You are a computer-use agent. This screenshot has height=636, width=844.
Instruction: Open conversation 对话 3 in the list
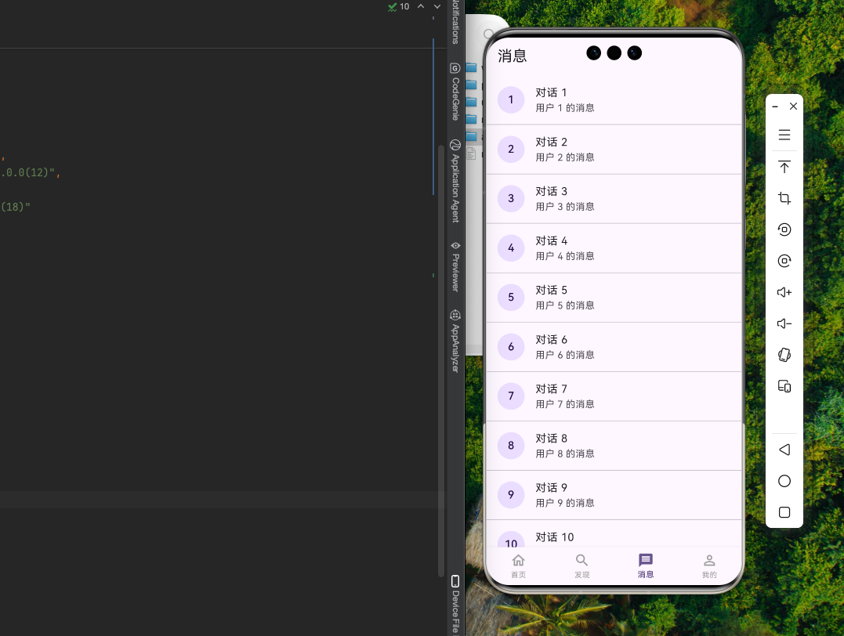point(614,198)
